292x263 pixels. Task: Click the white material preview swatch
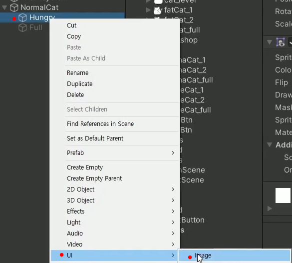coord(283,195)
